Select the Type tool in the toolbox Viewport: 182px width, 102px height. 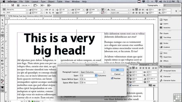coord(3,36)
